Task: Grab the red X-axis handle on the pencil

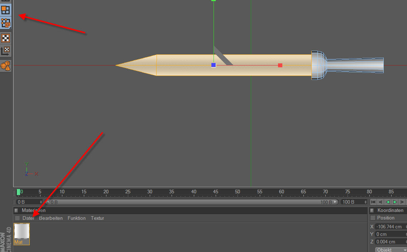Action: [x=280, y=66]
